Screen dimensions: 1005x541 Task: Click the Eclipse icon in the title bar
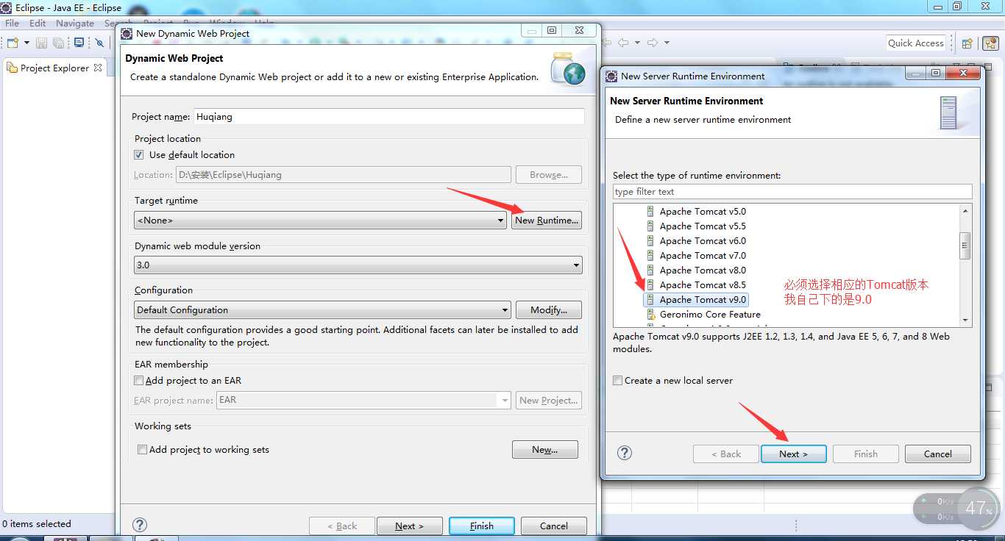click(x=7, y=7)
